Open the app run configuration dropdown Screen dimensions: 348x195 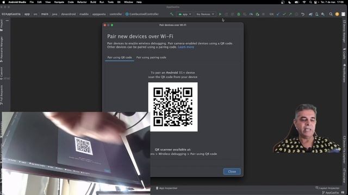pyautogui.click(x=185, y=14)
